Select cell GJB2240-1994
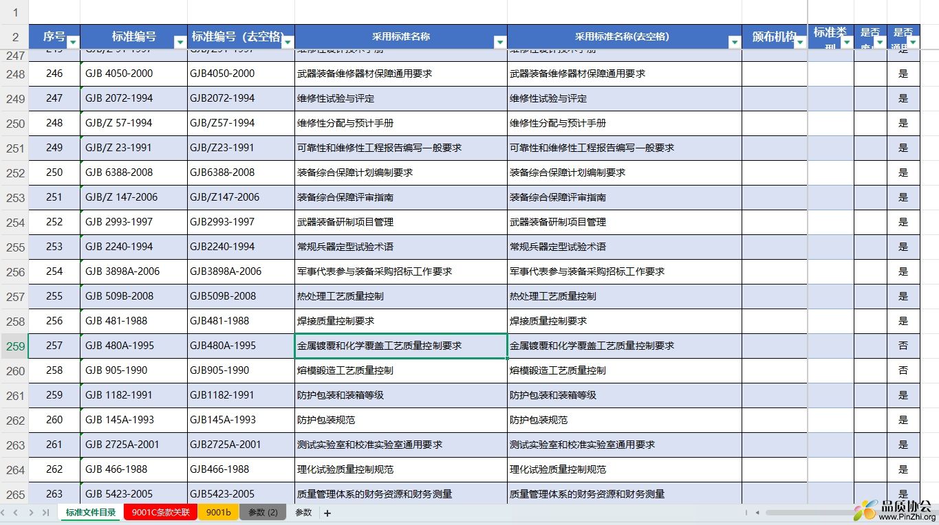Image resolution: width=939 pixels, height=525 pixels. (x=241, y=247)
